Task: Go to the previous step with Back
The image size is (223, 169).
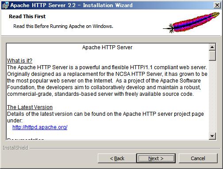Action: click(x=117, y=158)
